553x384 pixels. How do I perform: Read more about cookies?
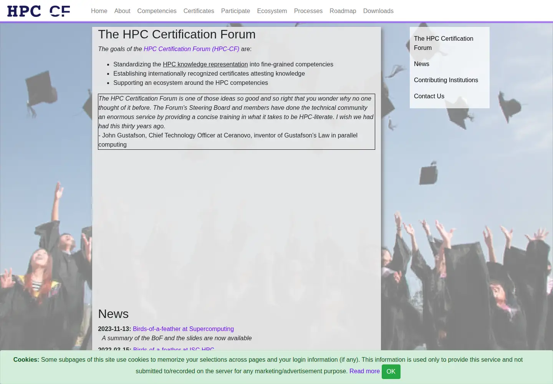coord(364,371)
